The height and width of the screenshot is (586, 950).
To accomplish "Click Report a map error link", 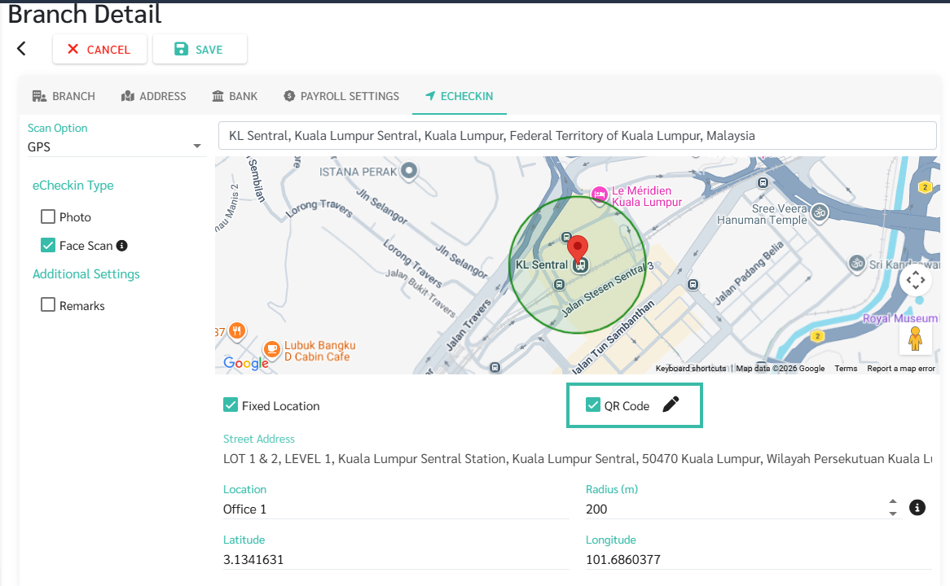I will coord(901,368).
